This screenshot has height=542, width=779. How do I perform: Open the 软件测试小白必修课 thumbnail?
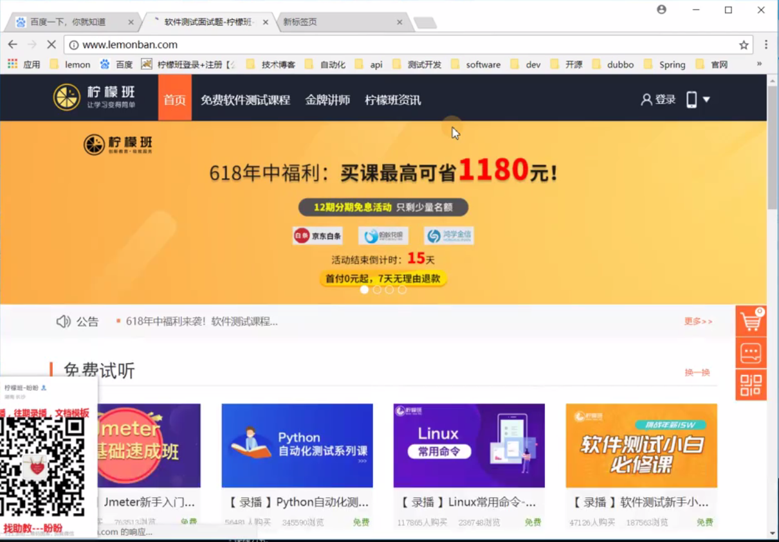pyautogui.click(x=641, y=446)
